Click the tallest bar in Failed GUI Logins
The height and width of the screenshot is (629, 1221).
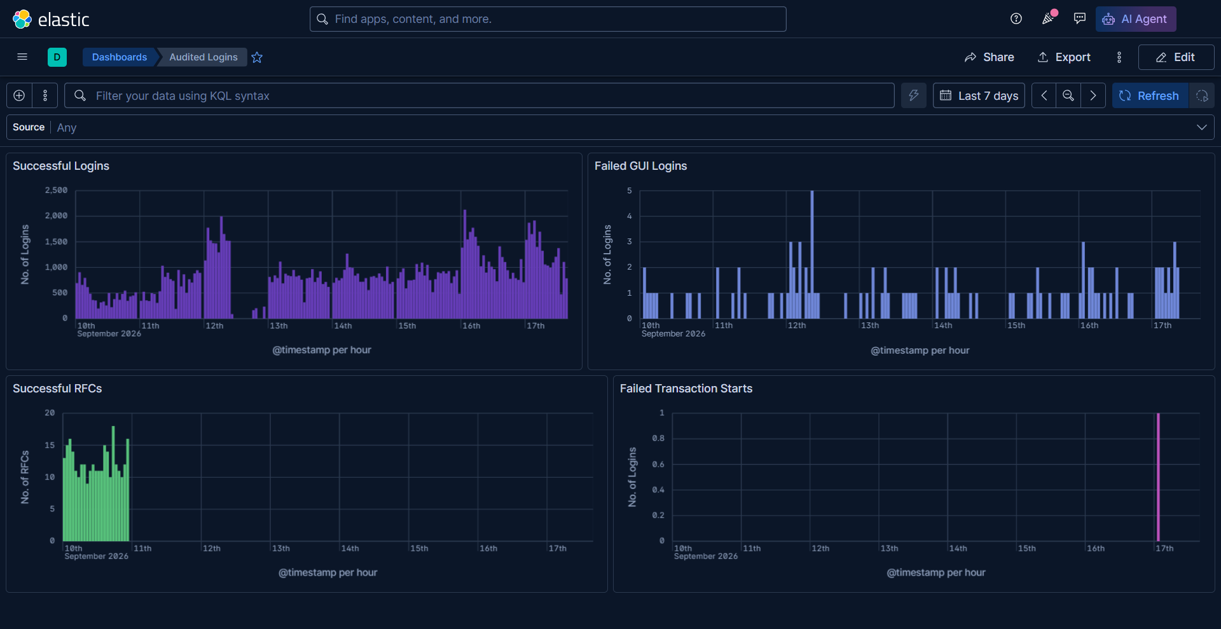click(812, 254)
